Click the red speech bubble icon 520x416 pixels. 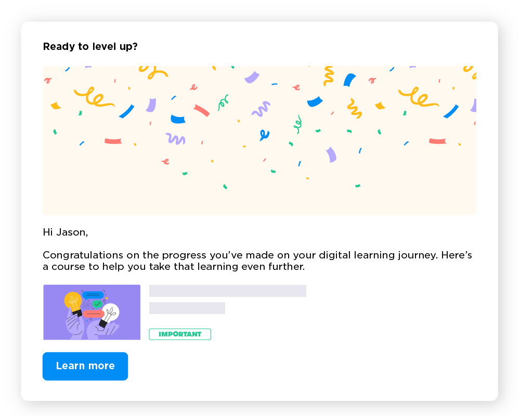point(93,314)
